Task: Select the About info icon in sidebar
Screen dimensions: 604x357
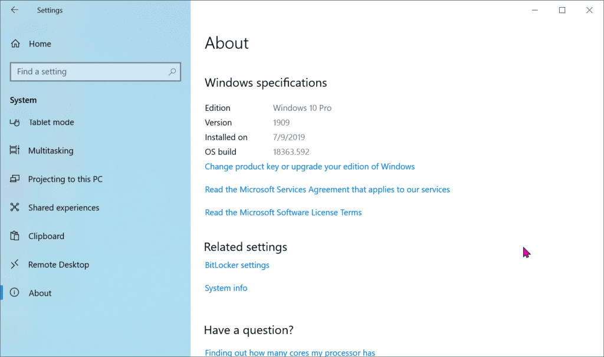Action: tap(15, 293)
